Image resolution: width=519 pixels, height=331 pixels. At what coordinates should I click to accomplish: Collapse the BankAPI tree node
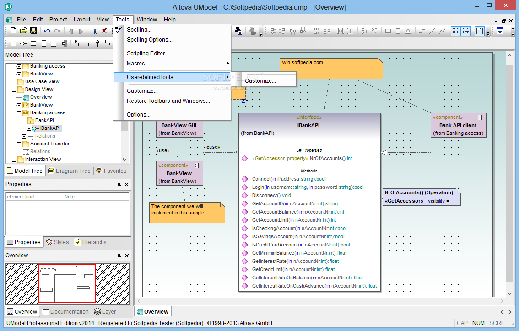tap(24, 121)
